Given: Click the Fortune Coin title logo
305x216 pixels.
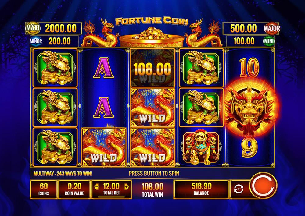Looking at the screenshot, I should pos(152,21).
